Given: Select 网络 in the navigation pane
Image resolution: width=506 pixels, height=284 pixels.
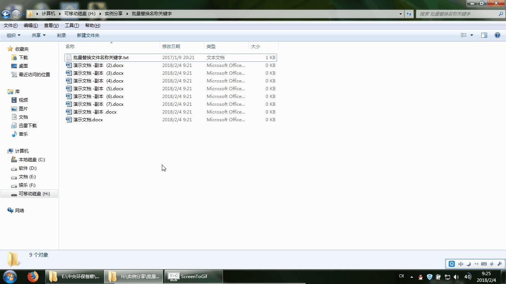Looking at the screenshot, I should (x=20, y=210).
